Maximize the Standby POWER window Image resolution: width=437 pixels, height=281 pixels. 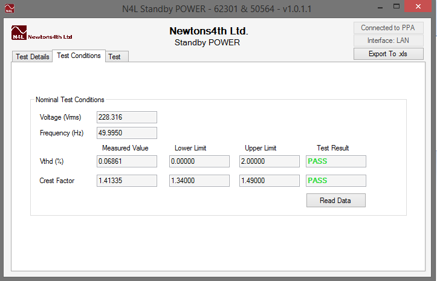coord(397,7)
